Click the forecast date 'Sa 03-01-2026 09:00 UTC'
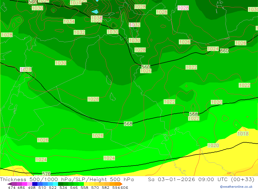The width and height of the screenshot is (258, 189). pos(188,179)
